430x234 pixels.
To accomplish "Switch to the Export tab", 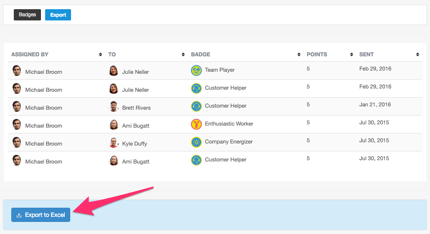I will [x=58, y=15].
